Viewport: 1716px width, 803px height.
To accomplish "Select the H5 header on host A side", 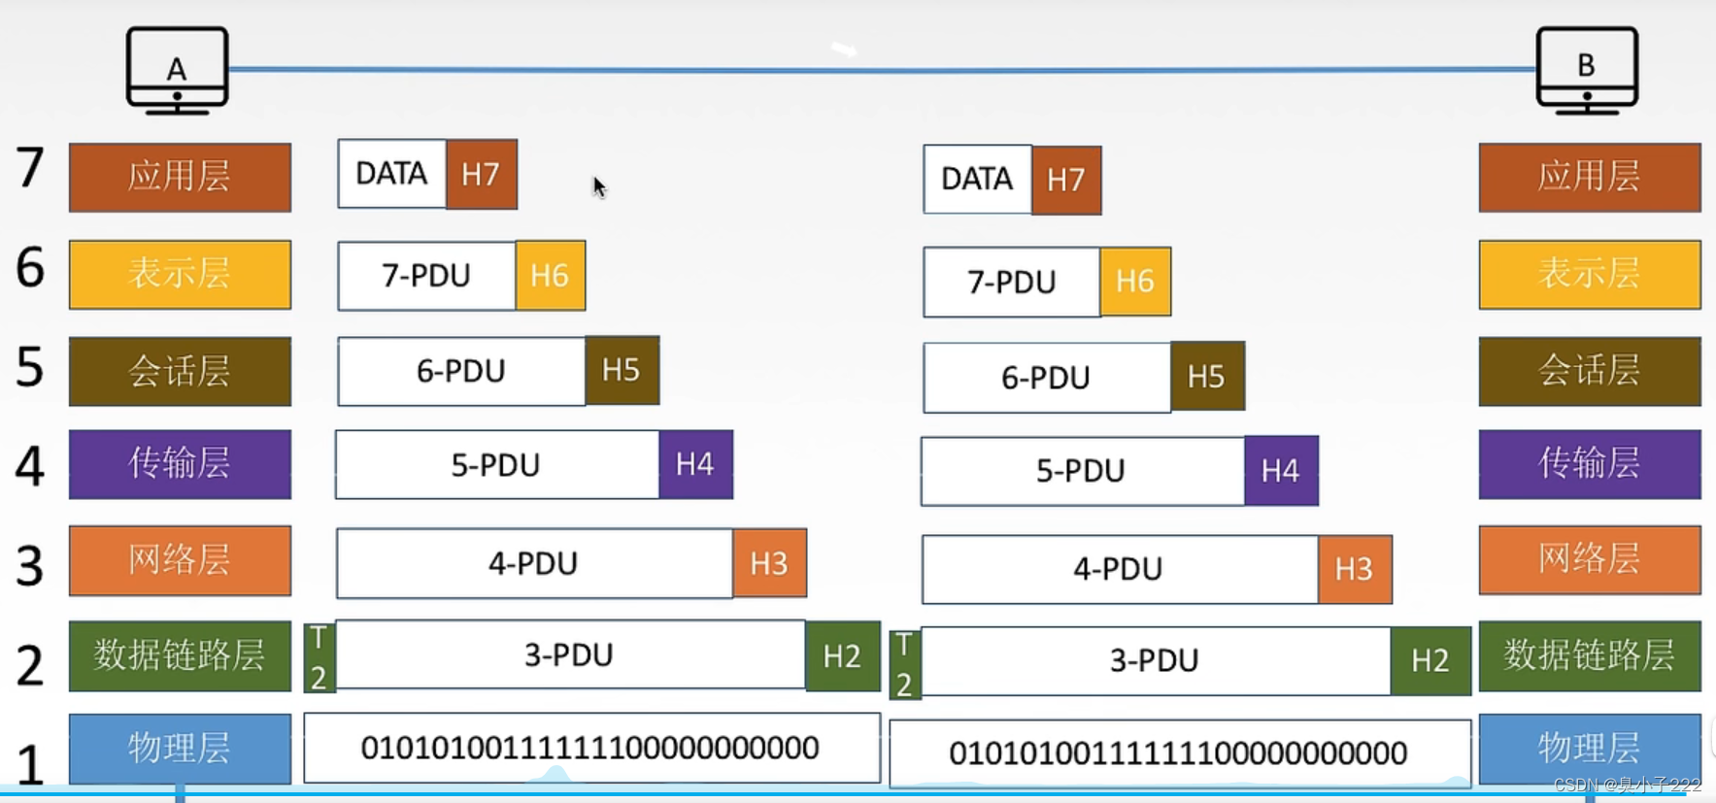I will tap(622, 370).
